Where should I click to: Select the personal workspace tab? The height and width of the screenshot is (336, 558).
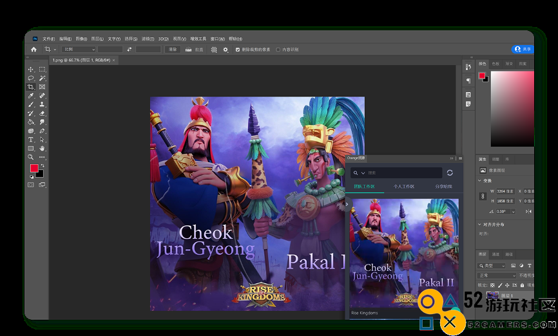(x=403, y=186)
